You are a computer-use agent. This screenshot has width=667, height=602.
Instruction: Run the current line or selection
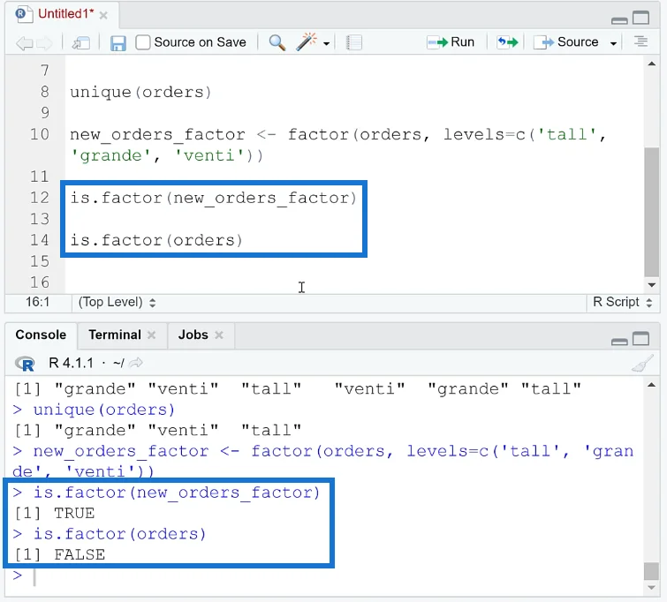(451, 42)
